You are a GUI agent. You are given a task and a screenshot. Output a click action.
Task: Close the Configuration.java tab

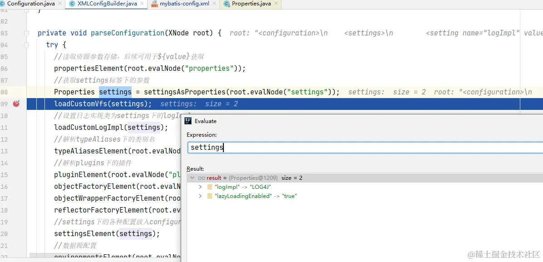click(59, 4)
